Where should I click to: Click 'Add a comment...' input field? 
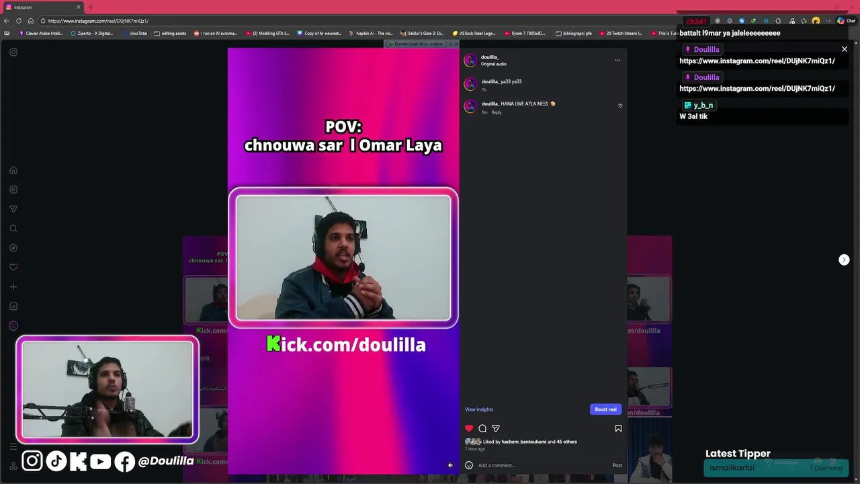[543, 465]
